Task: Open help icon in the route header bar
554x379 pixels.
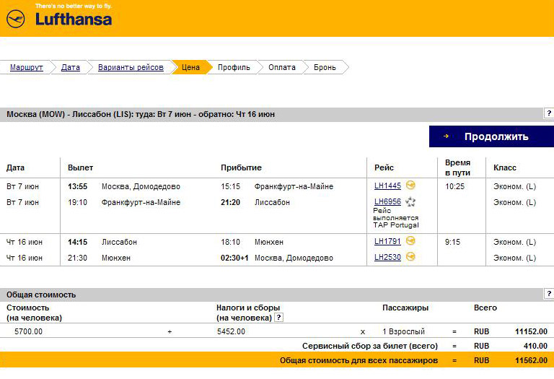Action: coord(549,113)
